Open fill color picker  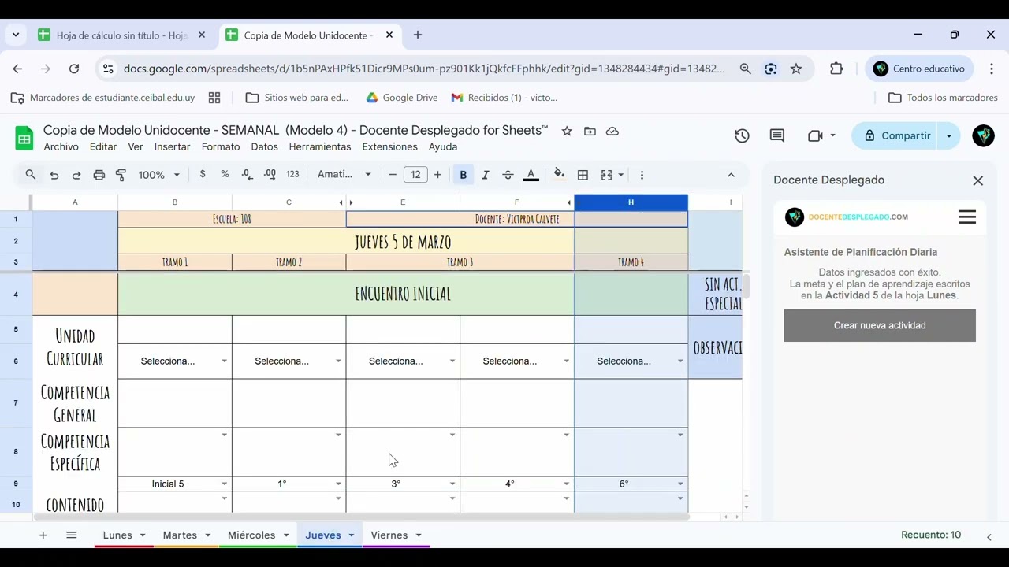point(560,175)
